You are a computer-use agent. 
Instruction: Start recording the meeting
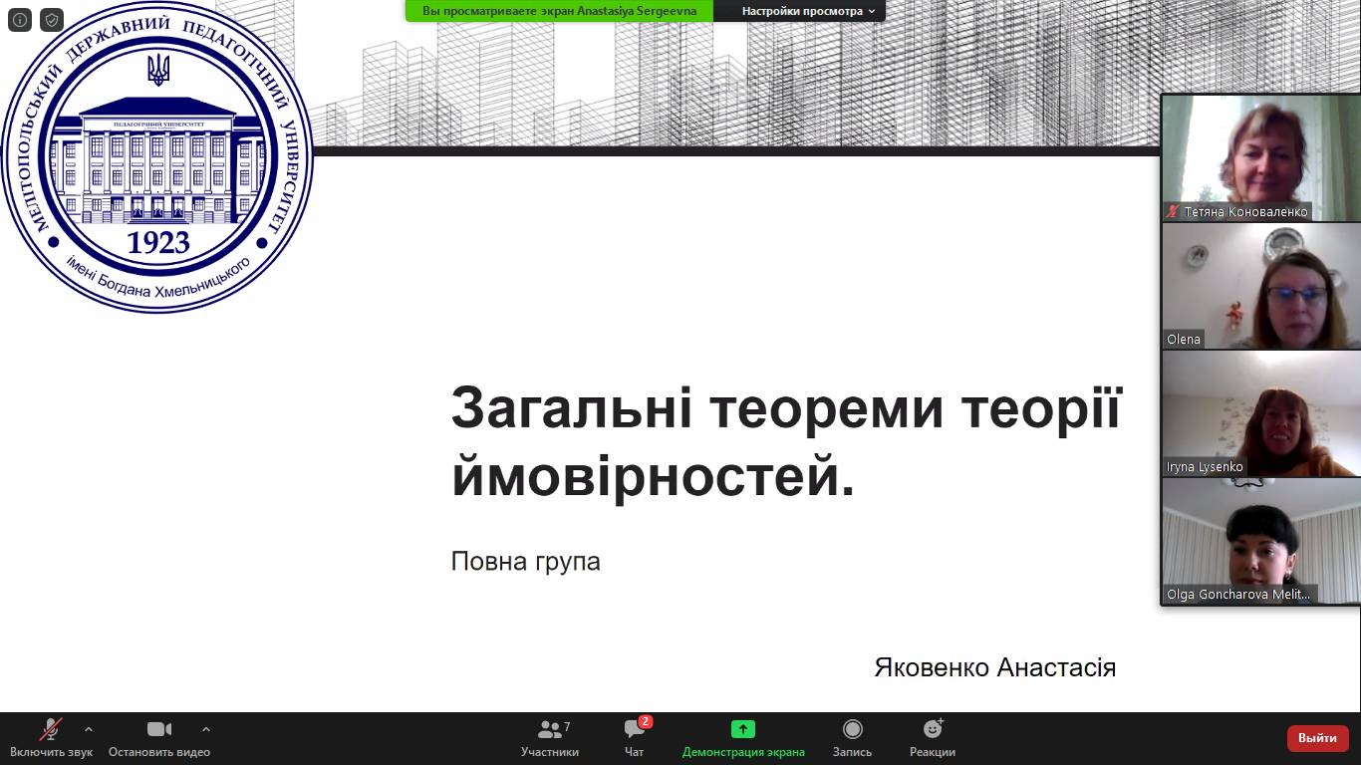coord(852,738)
